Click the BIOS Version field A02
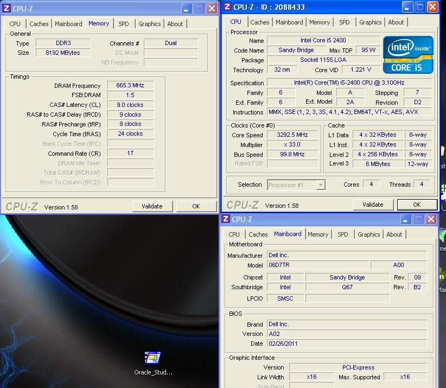 (x=347, y=334)
